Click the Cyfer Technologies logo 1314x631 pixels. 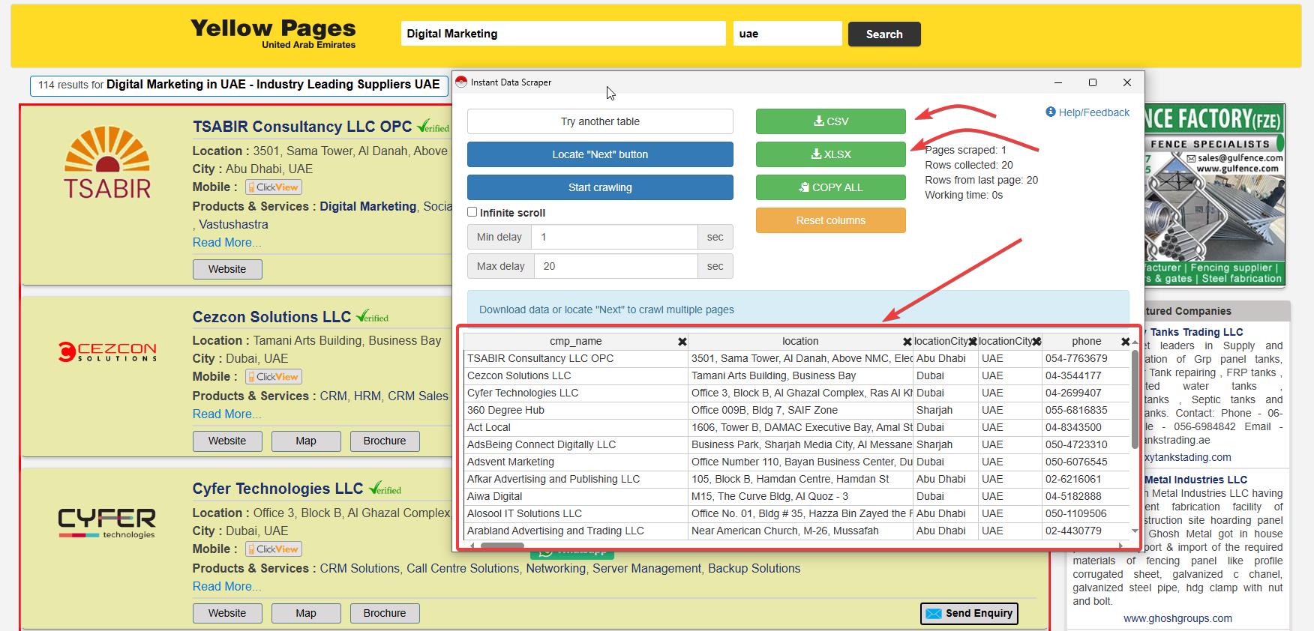107,522
